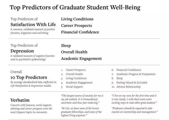This screenshot has width=169, height=120.
Task: Select the quote about living alone
Action: point(134,99)
